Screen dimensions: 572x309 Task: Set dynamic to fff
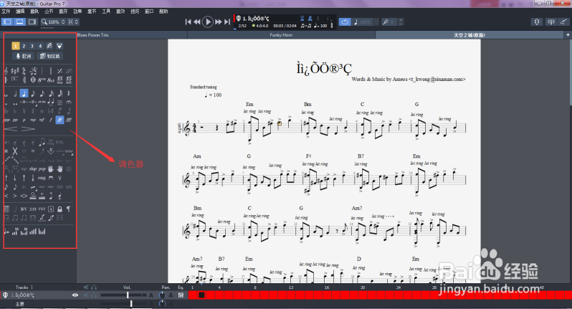[69, 120]
